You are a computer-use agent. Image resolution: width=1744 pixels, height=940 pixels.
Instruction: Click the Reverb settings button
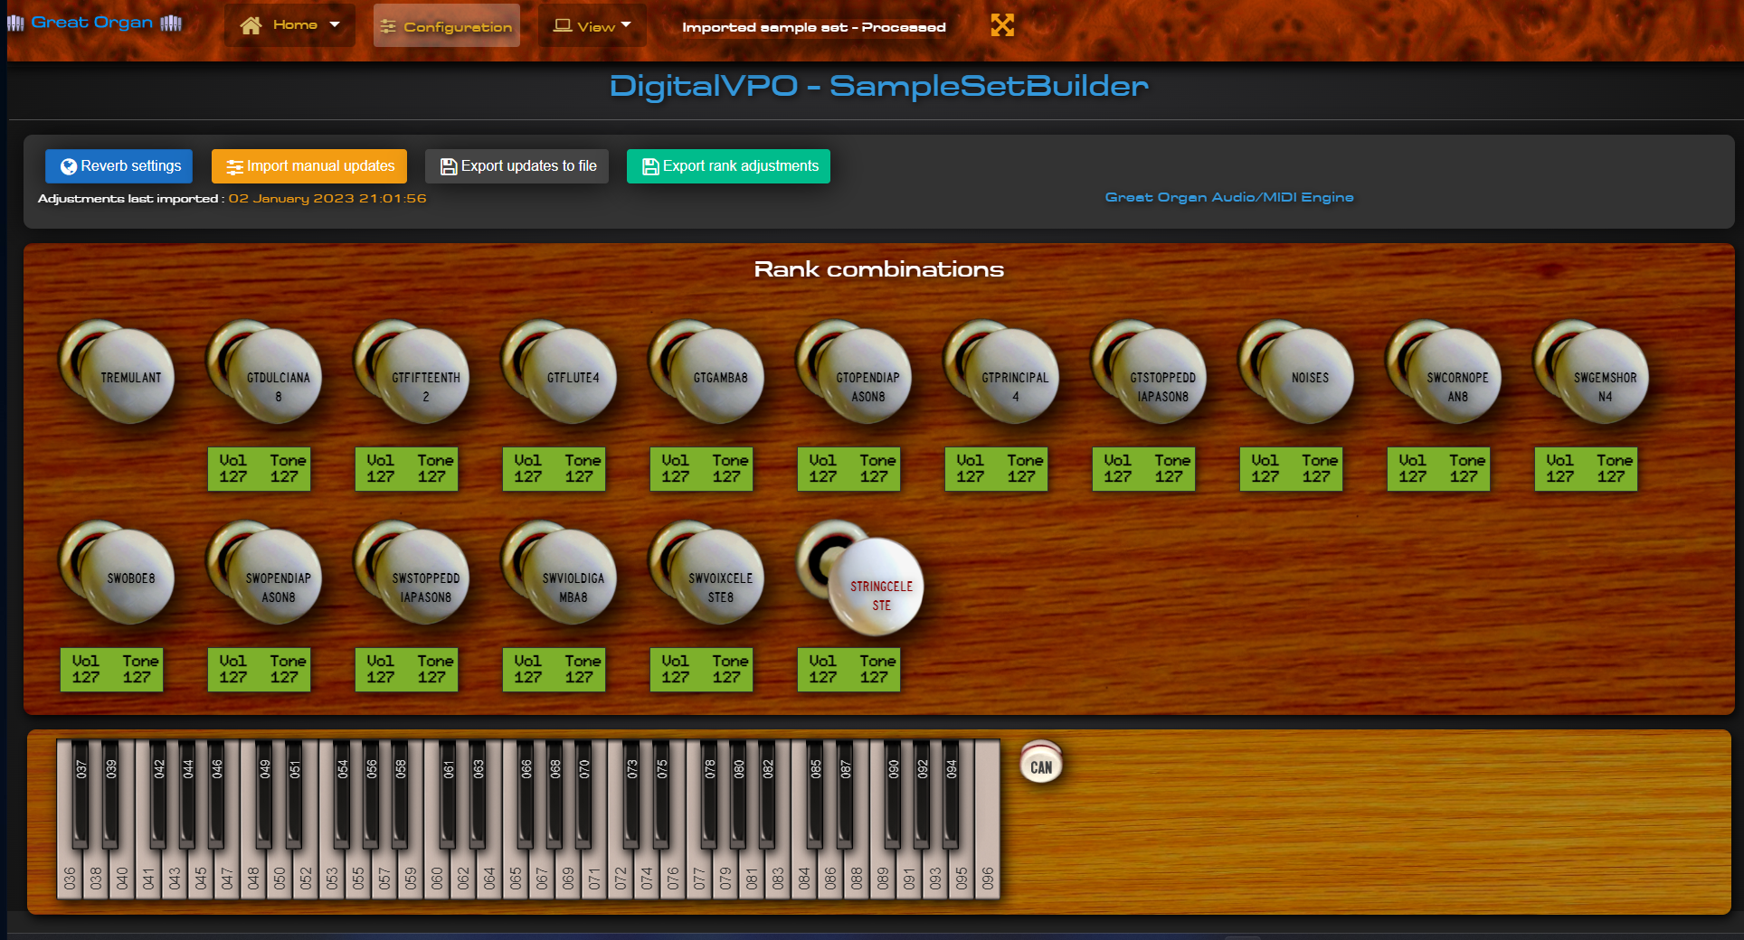(x=119, y=166)
